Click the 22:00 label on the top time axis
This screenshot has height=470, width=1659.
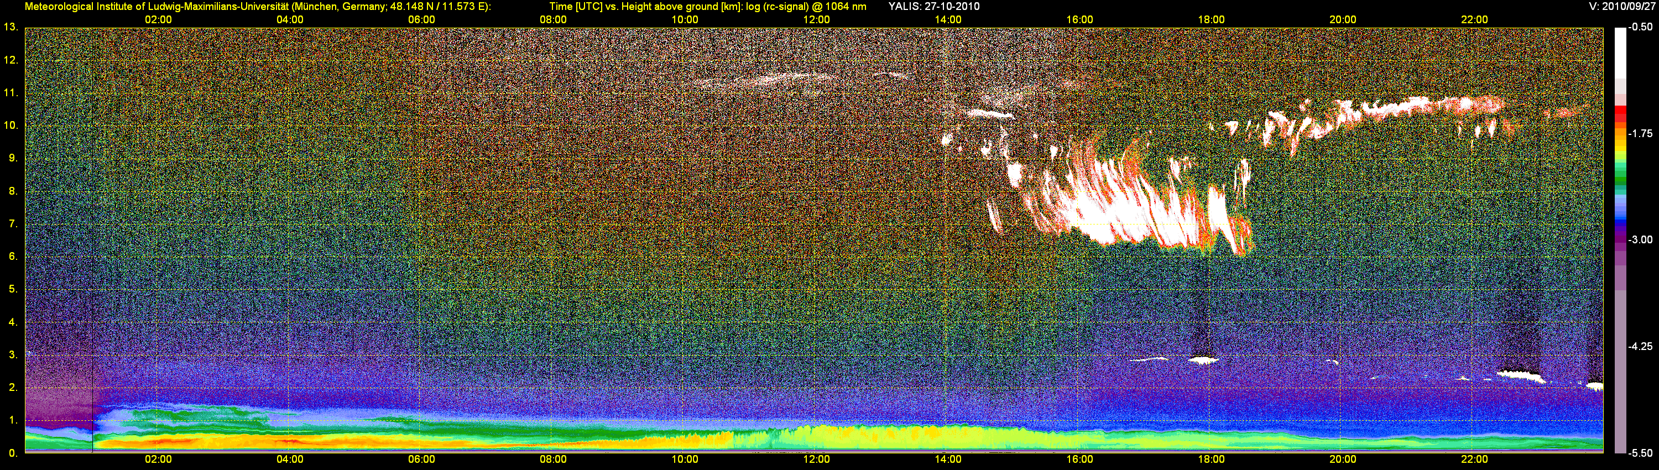[x=1474, y=19]
